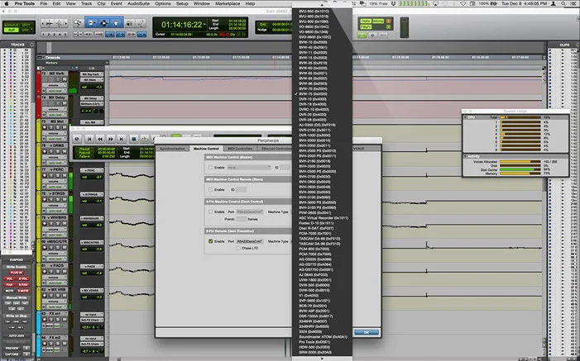Select the Zoomer tool in the toolbar
Screen dimensions: 580x361
78,23
